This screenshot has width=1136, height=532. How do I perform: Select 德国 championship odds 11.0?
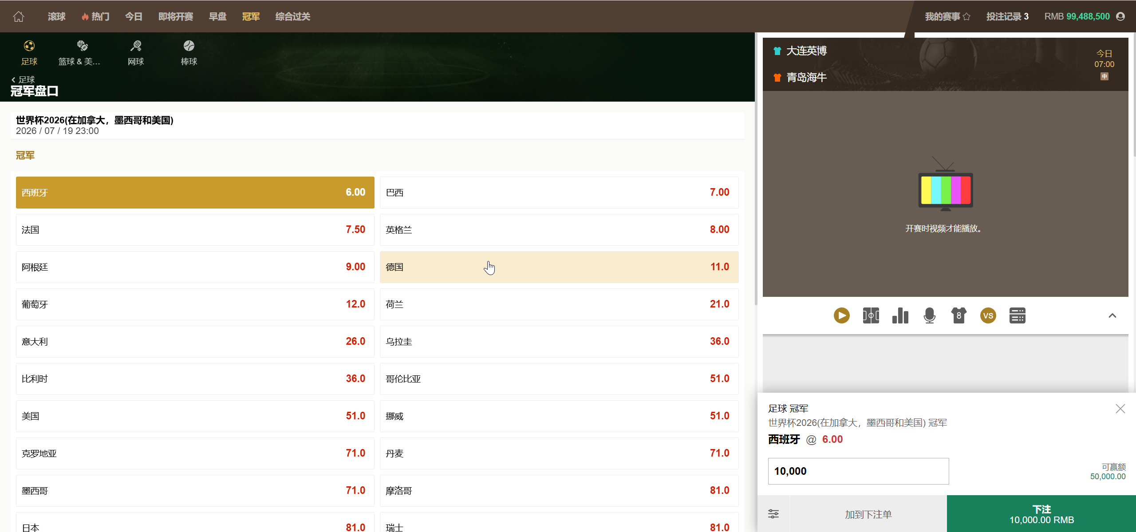tap(559, 267)
